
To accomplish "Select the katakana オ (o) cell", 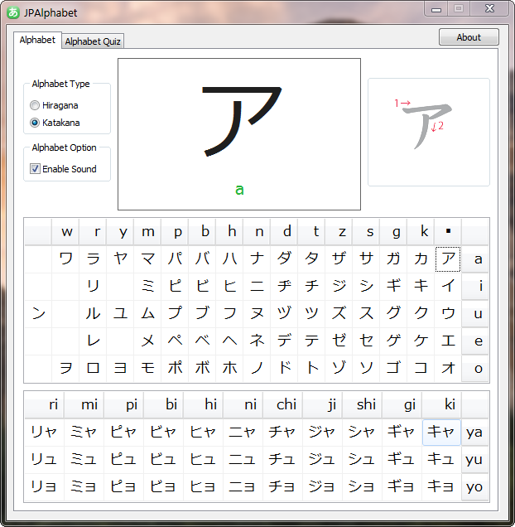I will 448,368.
